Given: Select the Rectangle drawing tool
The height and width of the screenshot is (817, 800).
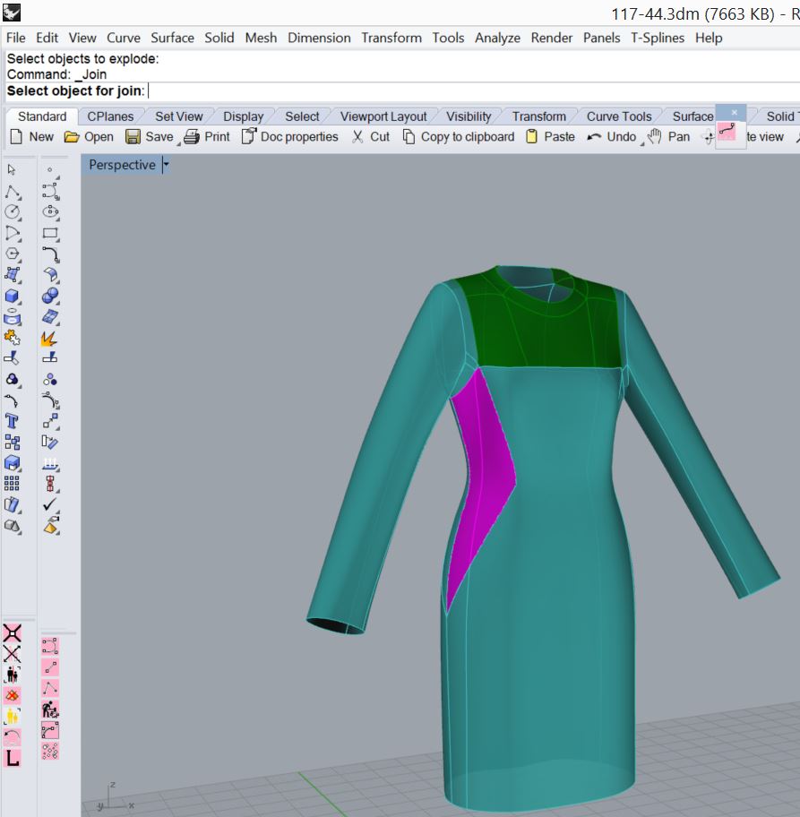Looking at the screenshot, I should (50, 234).
